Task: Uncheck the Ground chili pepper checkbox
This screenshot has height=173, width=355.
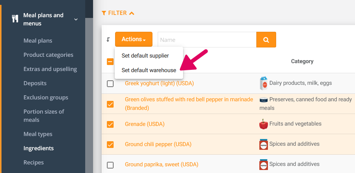Action: pos(110,144)
